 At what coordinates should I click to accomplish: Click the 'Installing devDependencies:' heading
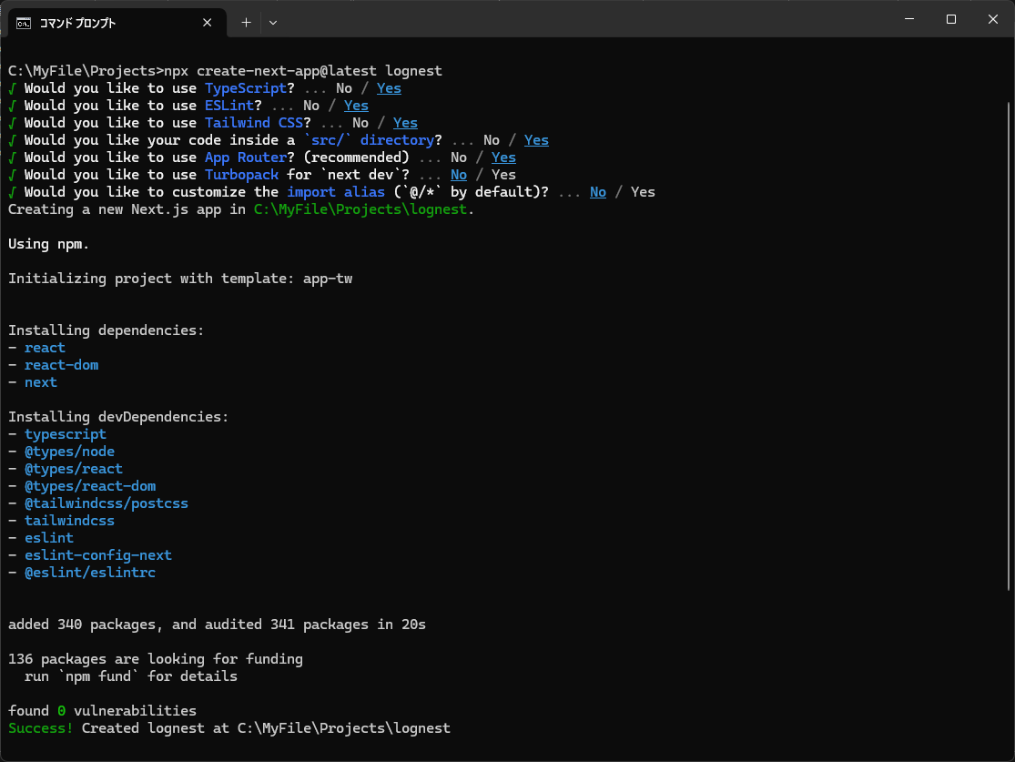(x=118, y=417)
